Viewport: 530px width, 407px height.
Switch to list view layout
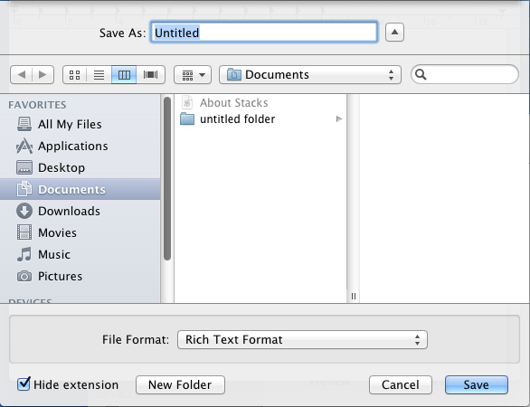click(99, 75)
